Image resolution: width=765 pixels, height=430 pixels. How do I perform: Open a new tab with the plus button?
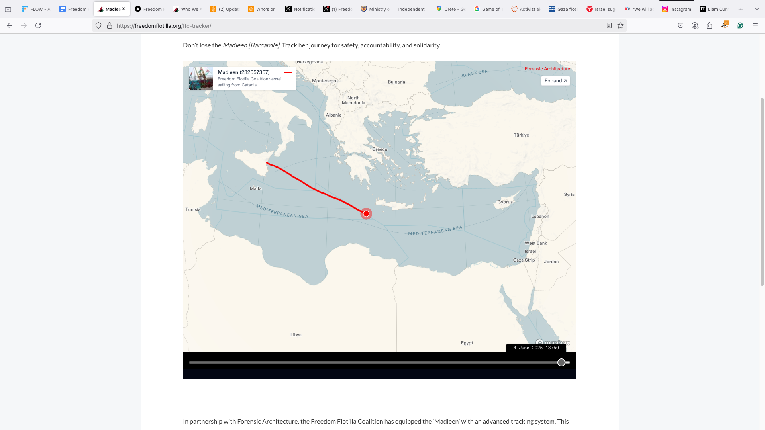(741, 8)
